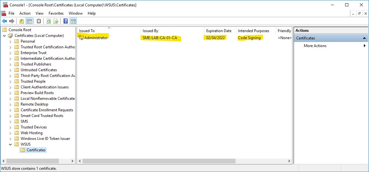The width and height of the screenshot is (369, 172).
Task: Expand the Client Authentication Issuers node
Action: click(10, 87)
